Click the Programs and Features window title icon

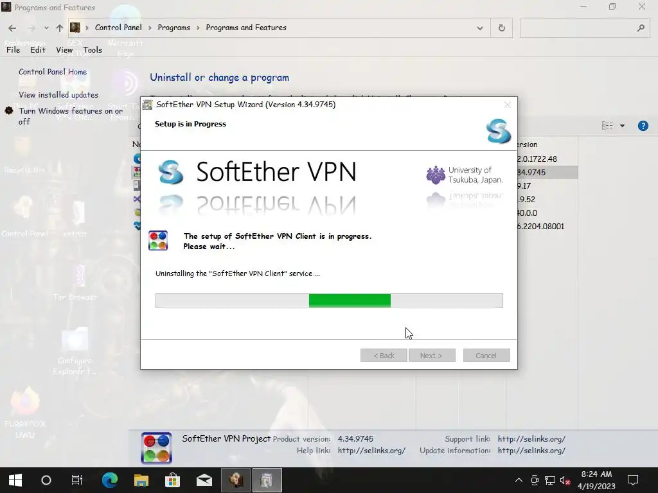point(6,7)
